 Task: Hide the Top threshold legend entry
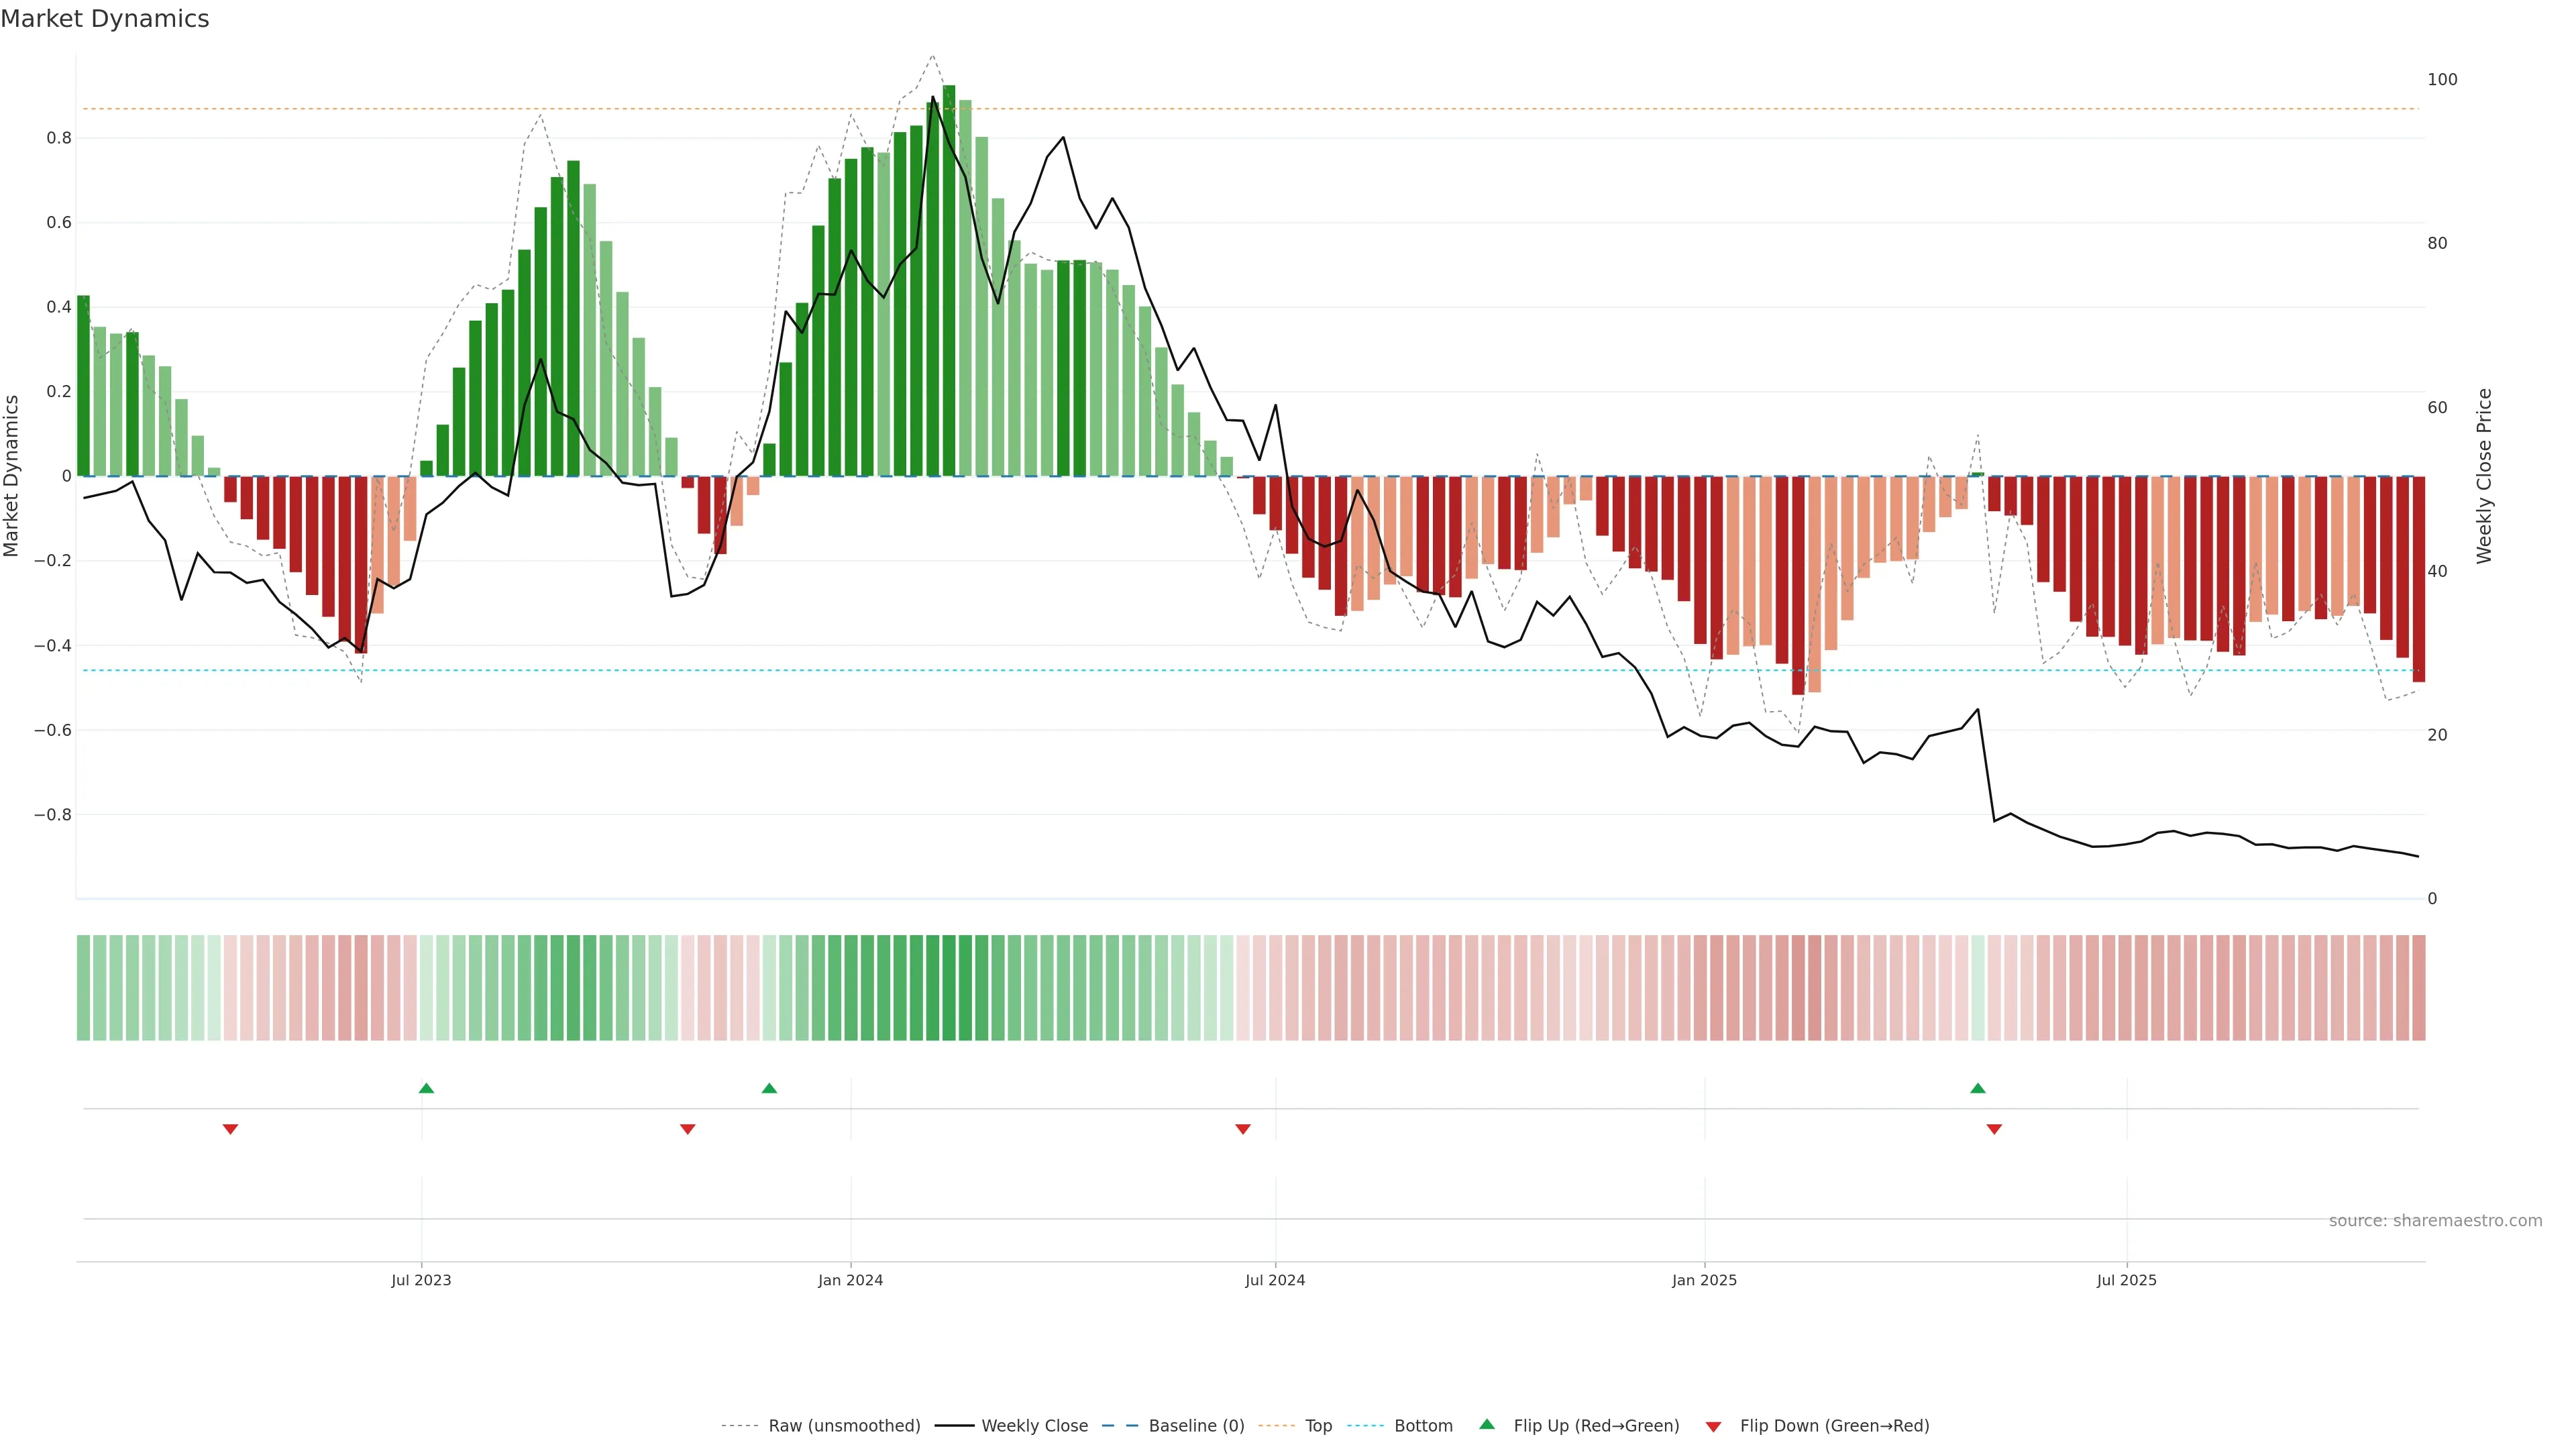[x=1318, y=1426]
